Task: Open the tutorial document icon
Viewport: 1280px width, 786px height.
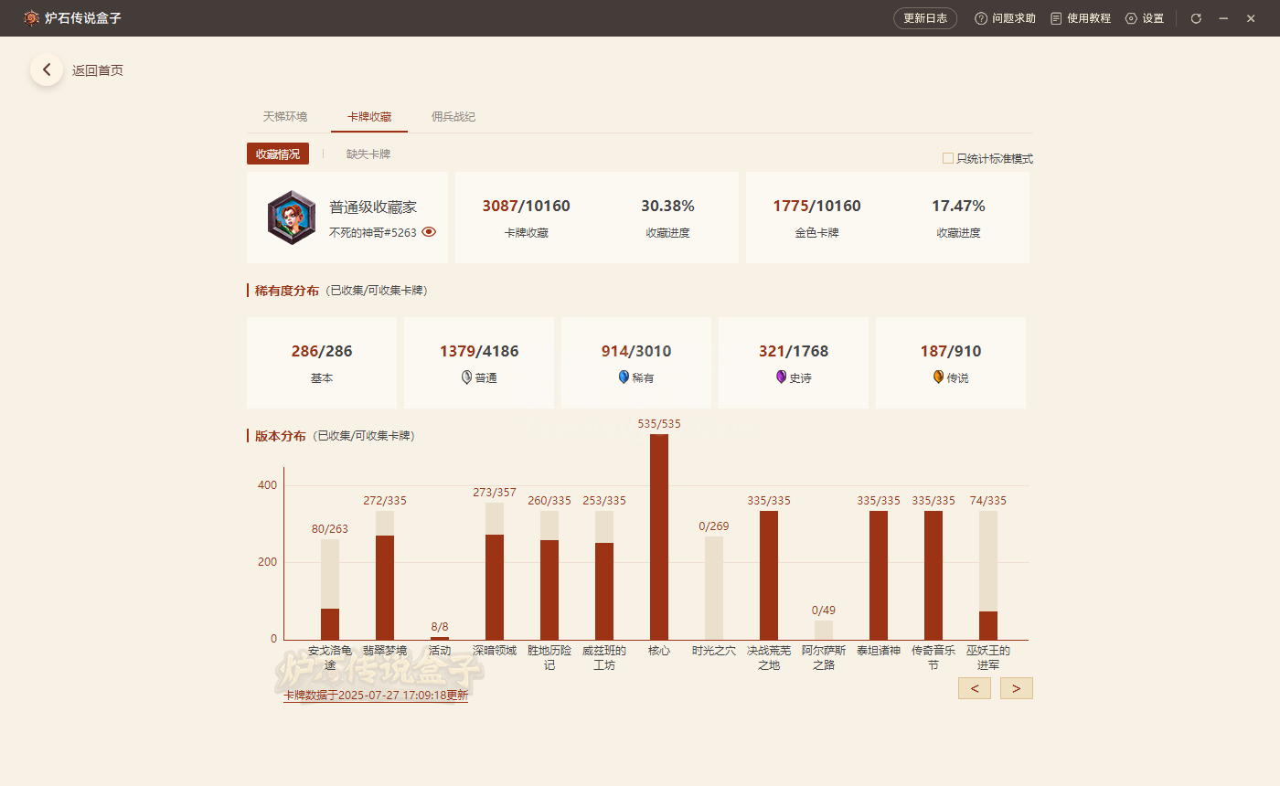Action: 1056,18
